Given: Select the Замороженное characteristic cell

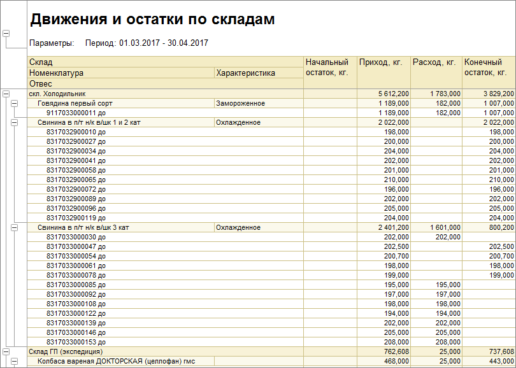Looking at the screenshot, I should pos(240,103).
